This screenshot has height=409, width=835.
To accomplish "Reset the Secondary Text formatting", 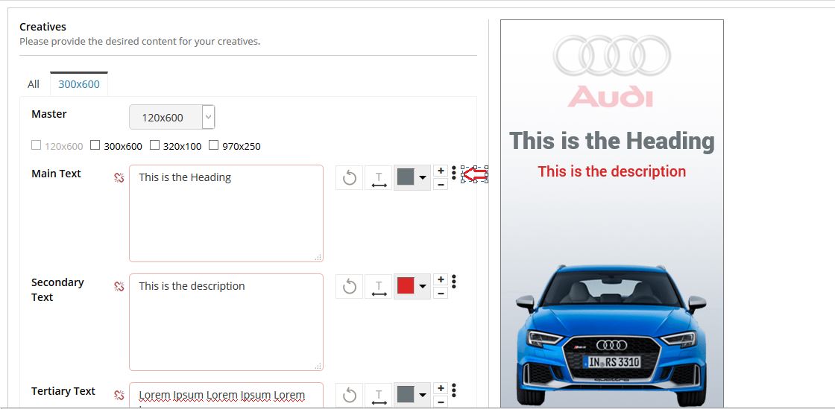I will (350, 287).
